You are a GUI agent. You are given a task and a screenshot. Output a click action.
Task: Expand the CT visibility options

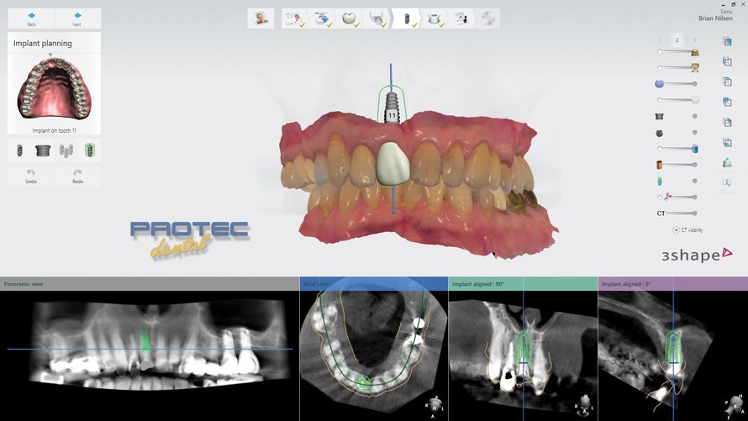click(676, 230)
